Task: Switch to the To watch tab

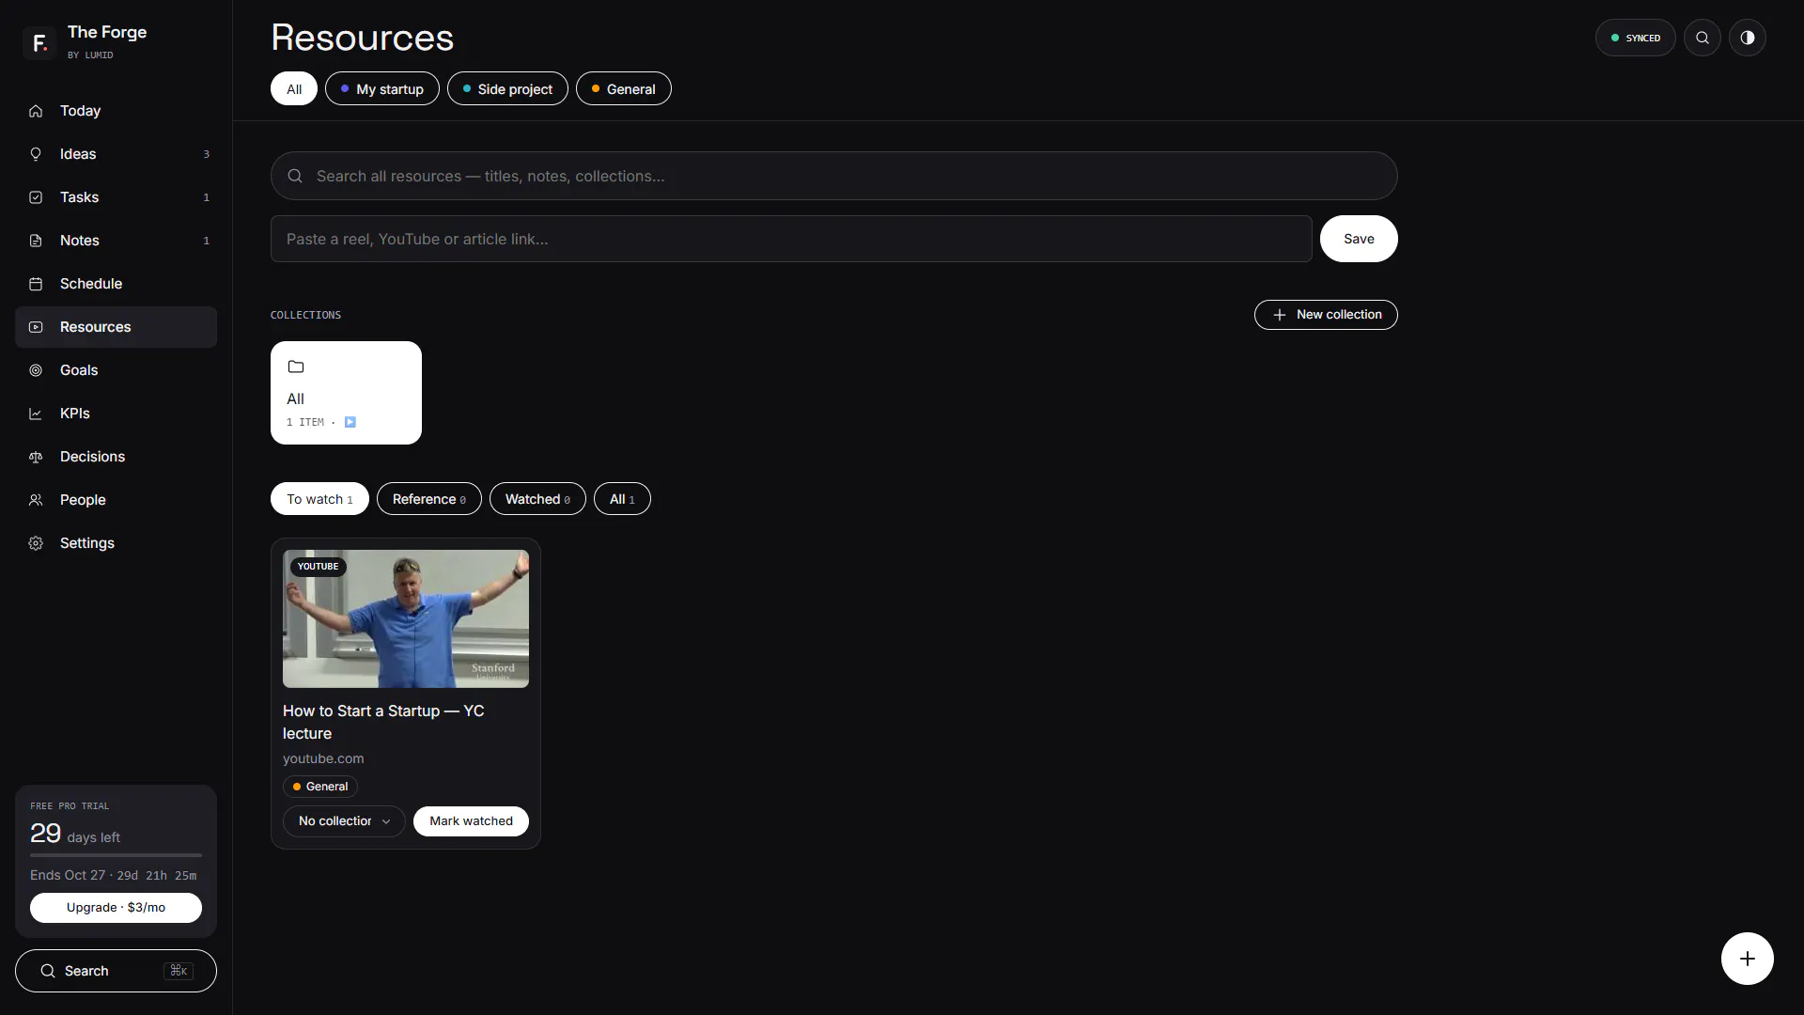Action: point(319,499)
